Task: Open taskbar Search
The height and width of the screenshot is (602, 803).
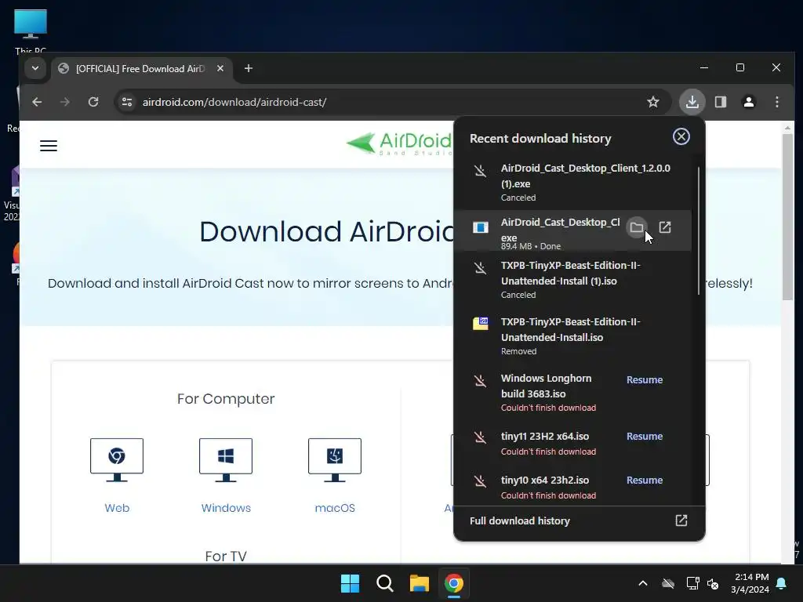Action: point(384,583)
